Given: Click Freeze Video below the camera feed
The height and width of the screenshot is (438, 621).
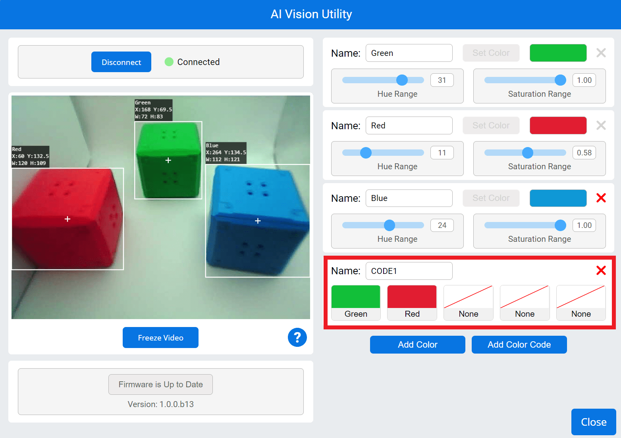Looking at the screenshot, I should [x=160, y=337].
